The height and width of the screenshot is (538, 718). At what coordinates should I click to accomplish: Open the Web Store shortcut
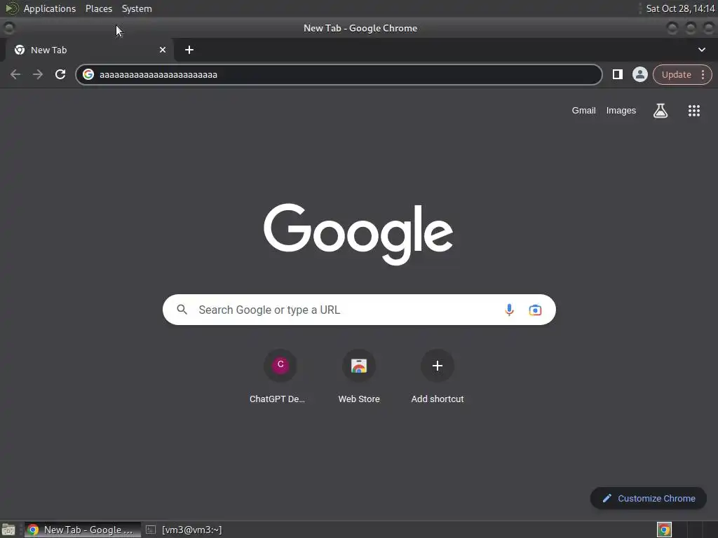359,376
